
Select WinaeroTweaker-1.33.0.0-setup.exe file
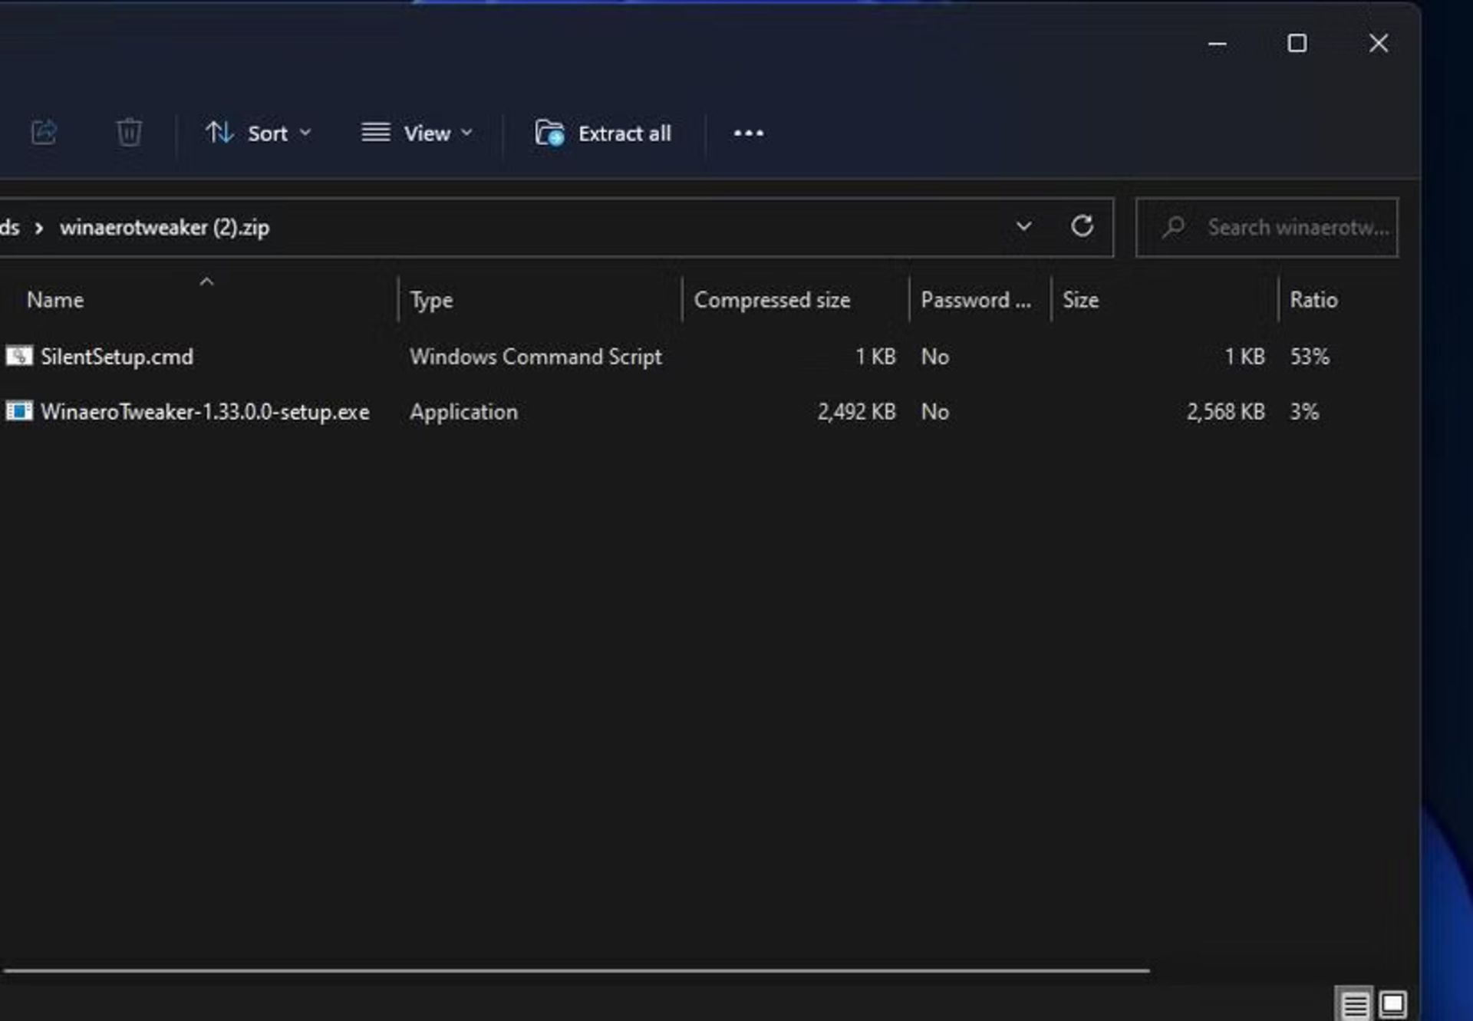tap(204, 411)
